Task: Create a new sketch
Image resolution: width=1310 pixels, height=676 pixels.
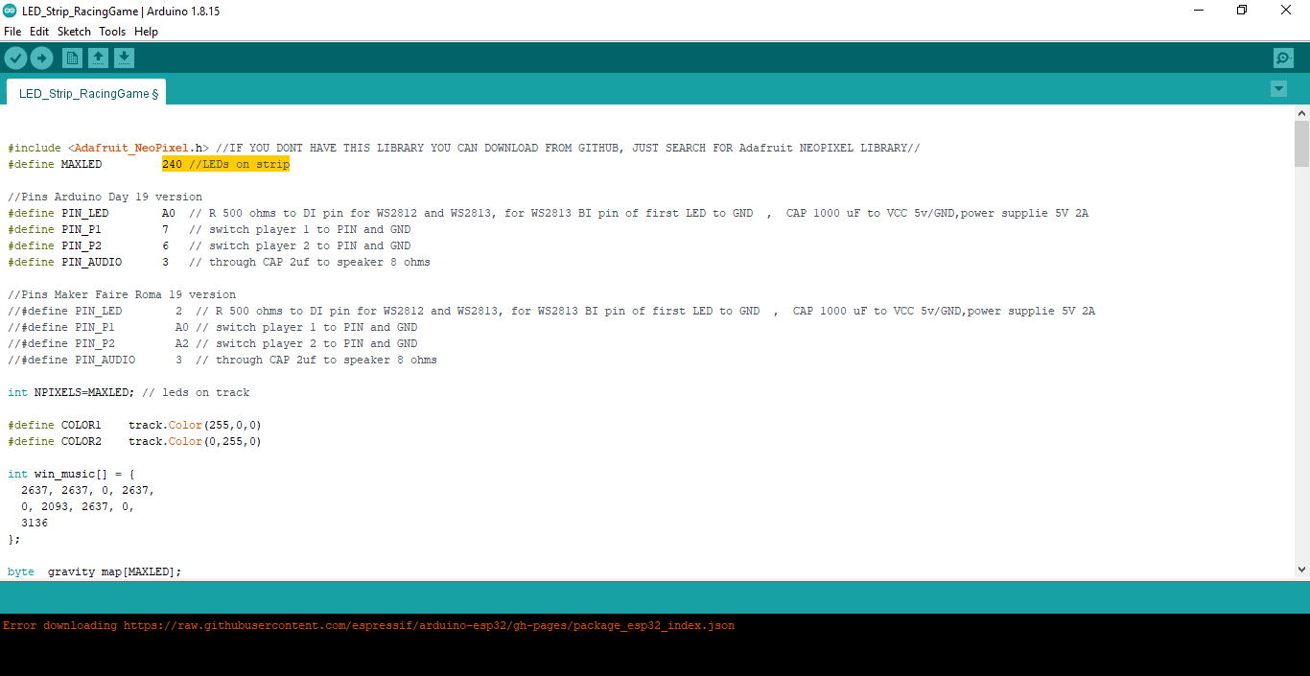Action: click(x=72, y=58)
